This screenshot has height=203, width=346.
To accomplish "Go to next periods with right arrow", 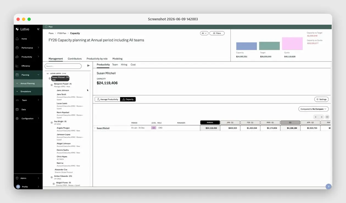I will (322, 117).
